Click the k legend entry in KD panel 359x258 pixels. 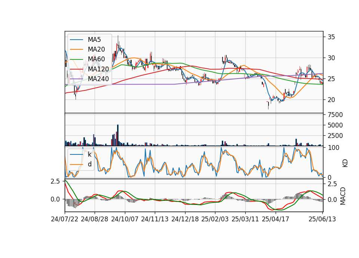[81, 154]
